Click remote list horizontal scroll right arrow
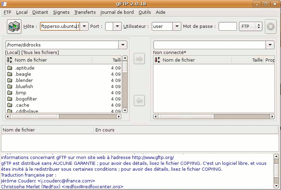Screen dimensions: 281x190 click(272, 116)
